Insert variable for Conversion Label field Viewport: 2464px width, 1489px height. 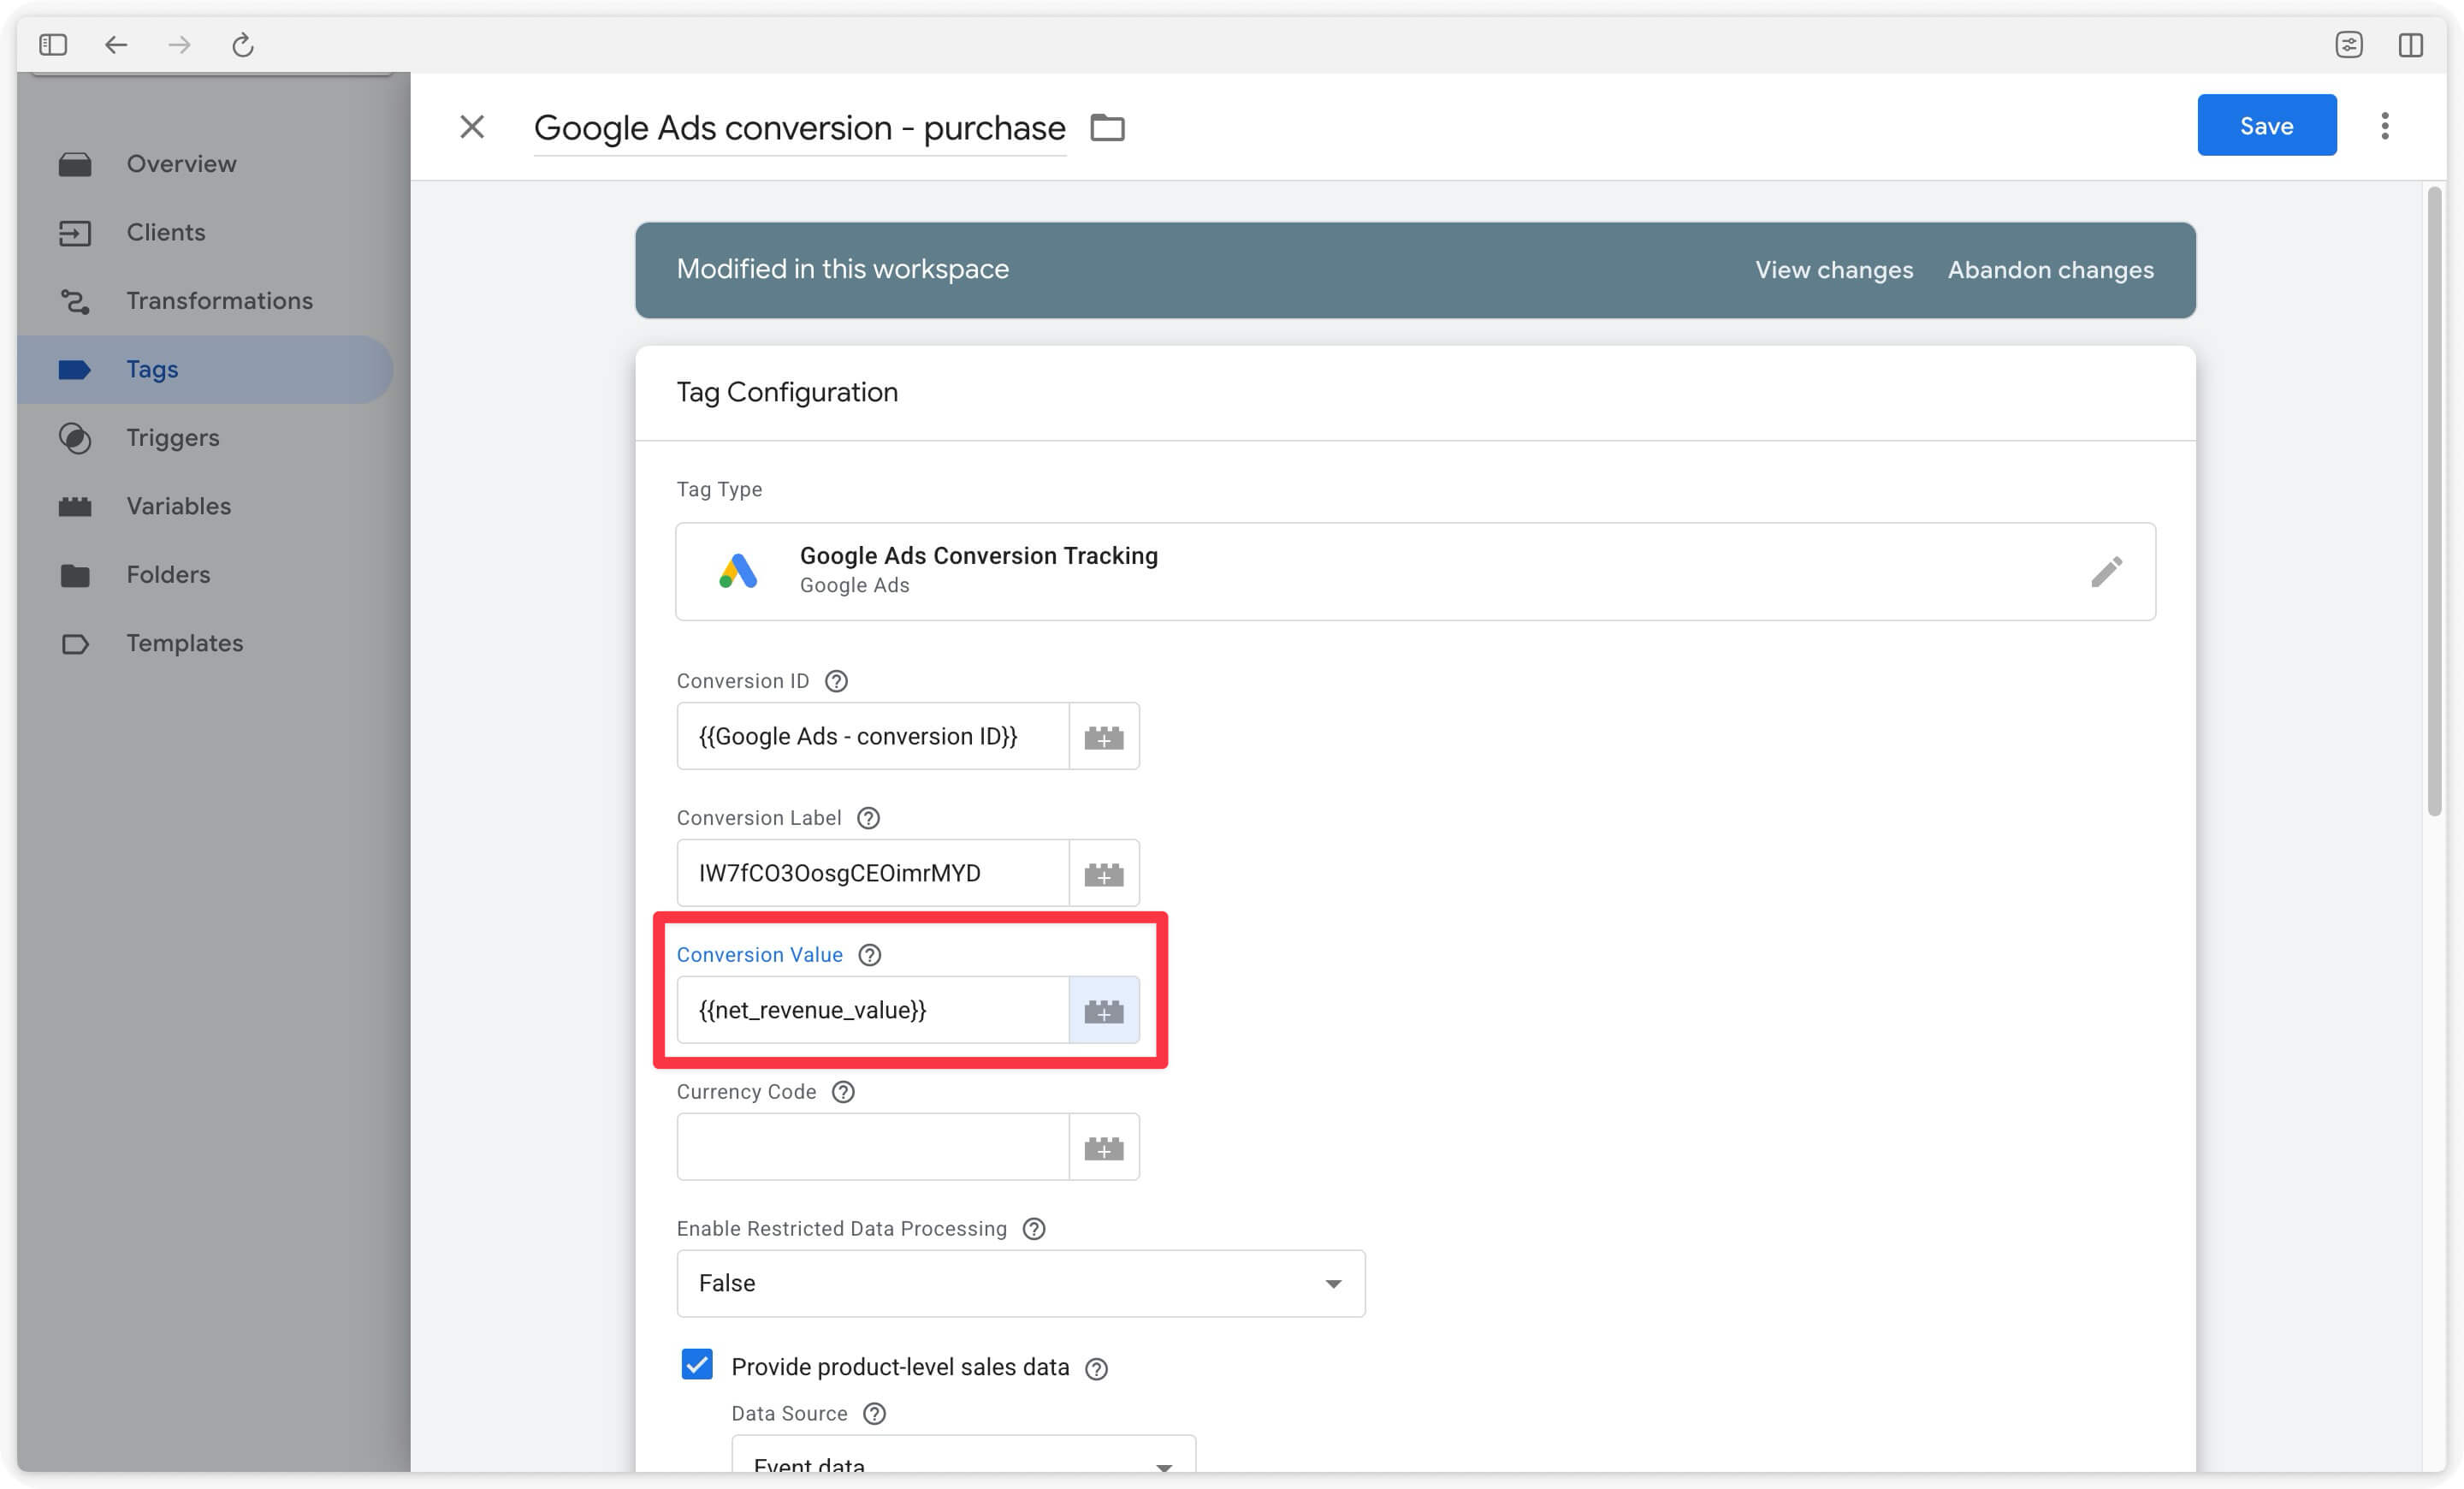coord(1104,874)
